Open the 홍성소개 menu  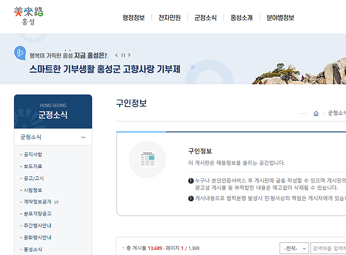(x=241, y=18)
